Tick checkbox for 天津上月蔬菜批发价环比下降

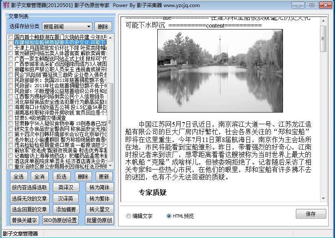point(10,47)
